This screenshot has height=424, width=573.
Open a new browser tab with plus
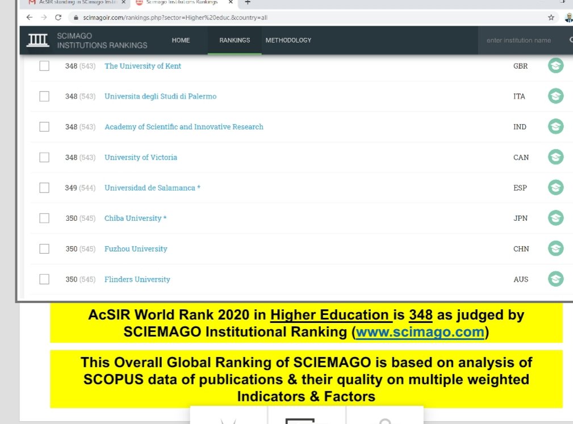(248, 2)
